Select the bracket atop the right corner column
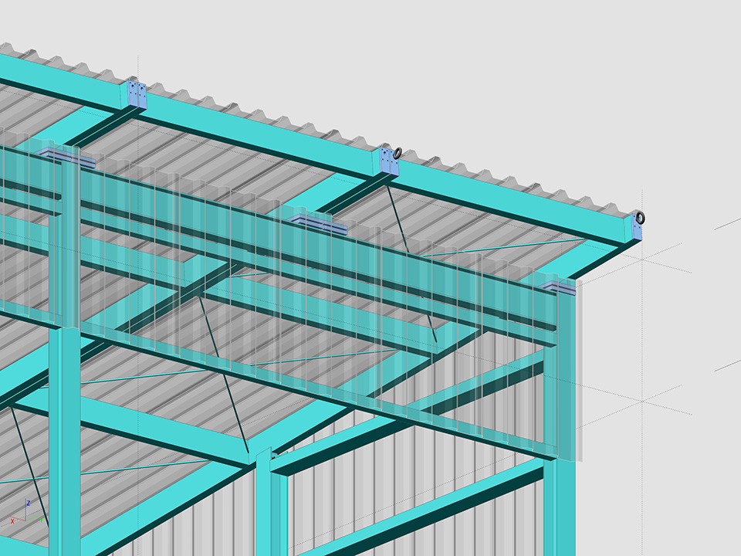This screenshot has width=741, height=556. pos(560,287)
